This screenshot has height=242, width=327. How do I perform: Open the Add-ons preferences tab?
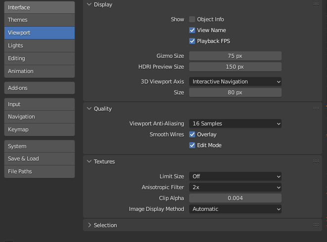coord(40,88)
